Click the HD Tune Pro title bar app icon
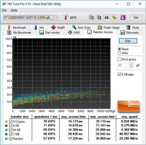Image resolution: width=146 pixels, height=145 pixels. [x=4, y=4]
